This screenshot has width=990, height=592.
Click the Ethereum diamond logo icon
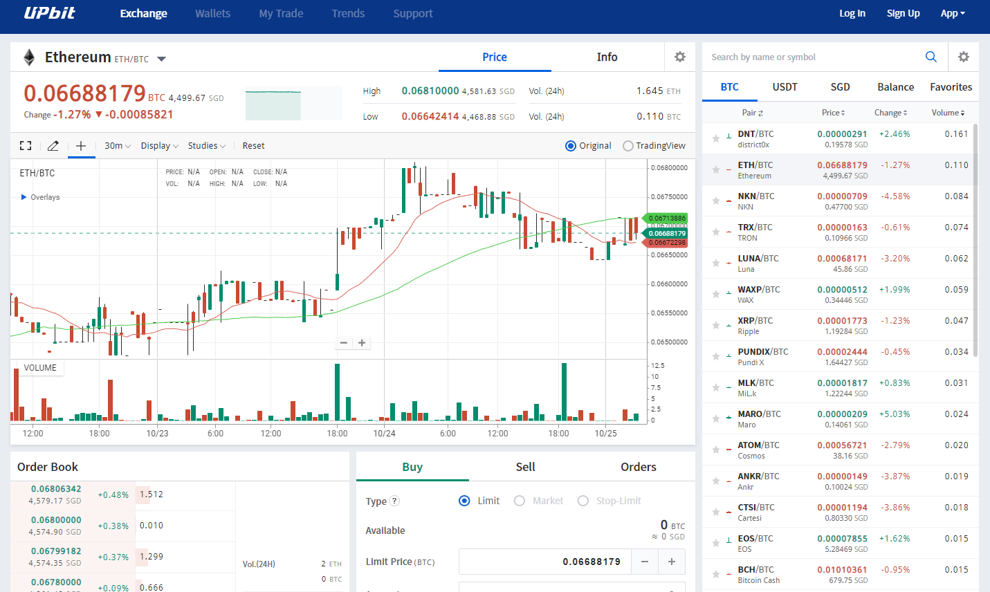click(x=29, y=57)
